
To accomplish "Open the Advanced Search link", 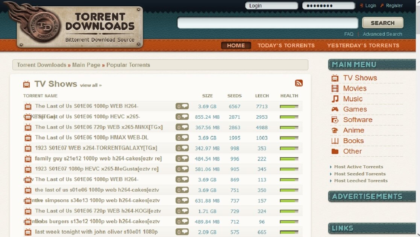I will point(382,34).
